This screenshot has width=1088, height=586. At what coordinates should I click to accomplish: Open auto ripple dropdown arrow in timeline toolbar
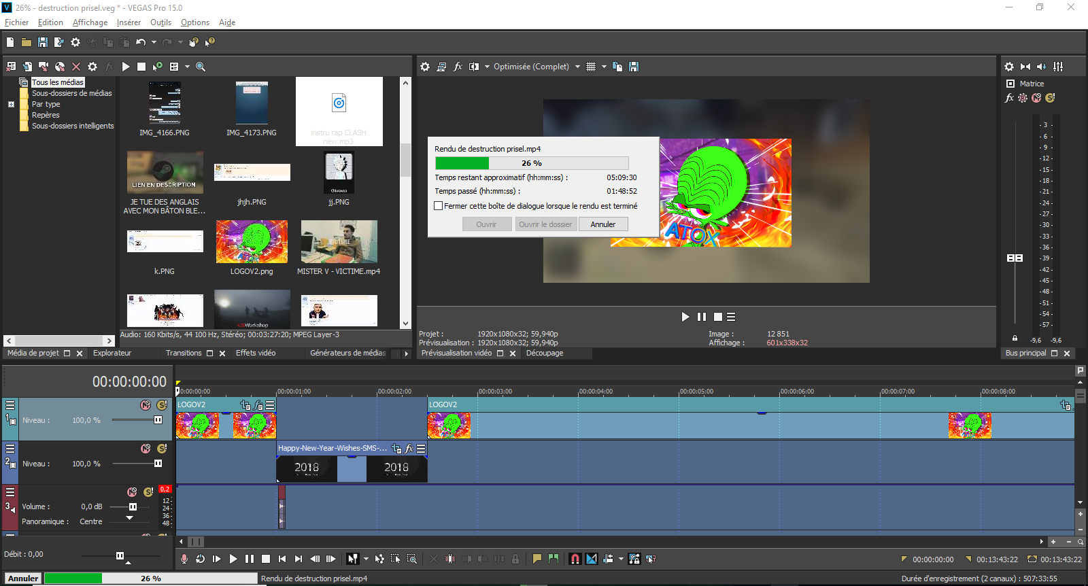[621, 559]
